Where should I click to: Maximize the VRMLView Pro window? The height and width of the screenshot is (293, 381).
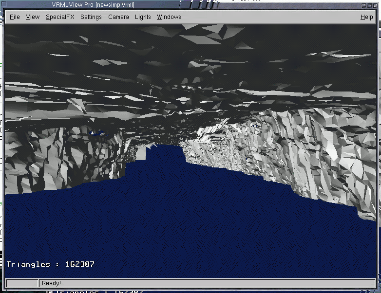tap(369, 5)
